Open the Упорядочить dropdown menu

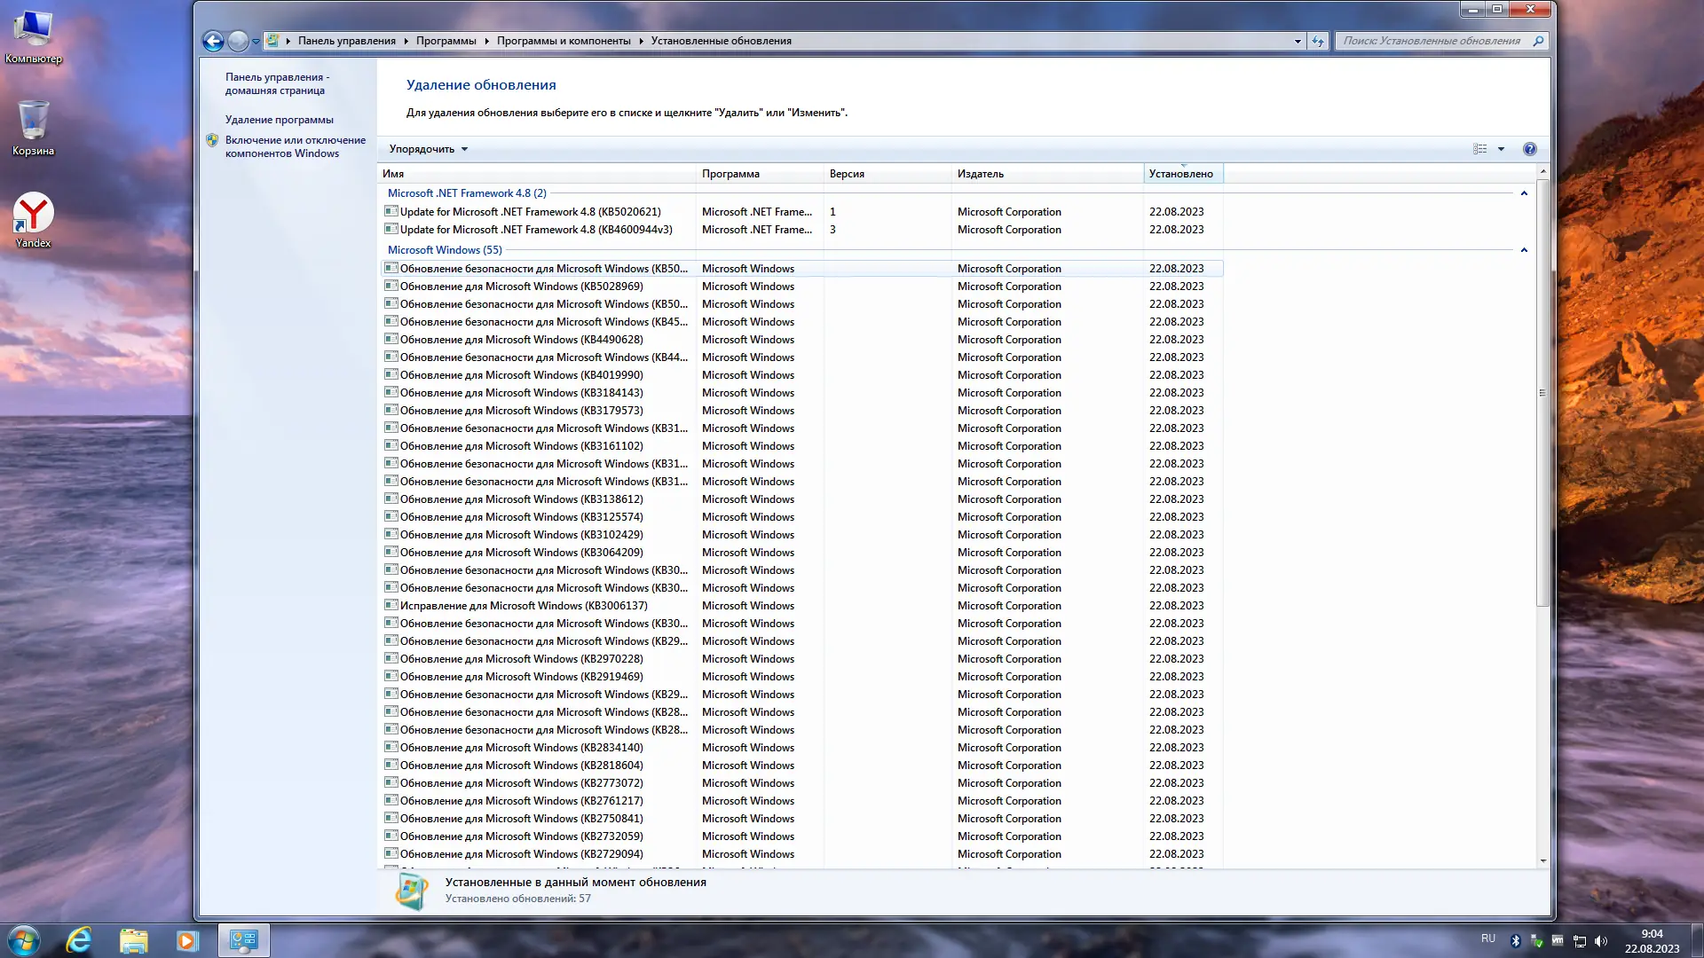point(428,149)
